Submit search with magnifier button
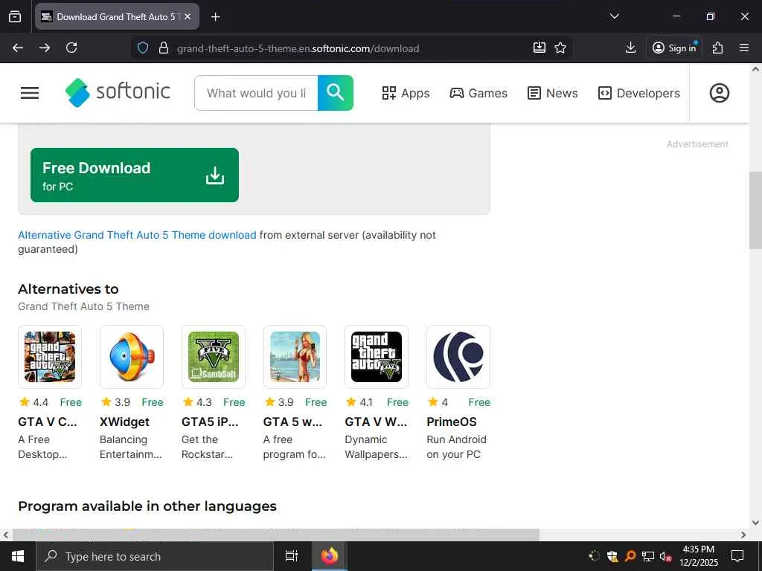The width and height of the screenshot is (762, 571). 336,93
